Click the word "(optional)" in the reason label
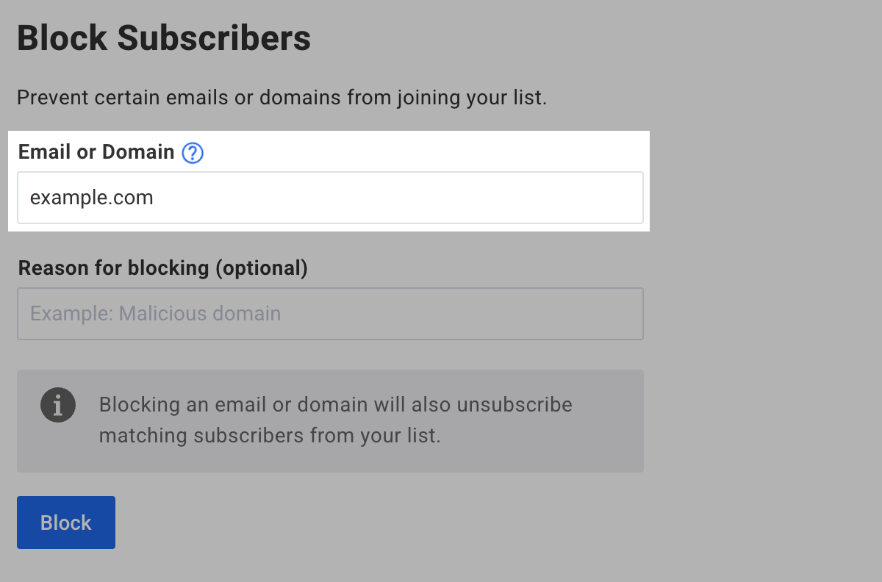This screenshot has height=582, width=882. pyautogui.click(x=261, y=268)
